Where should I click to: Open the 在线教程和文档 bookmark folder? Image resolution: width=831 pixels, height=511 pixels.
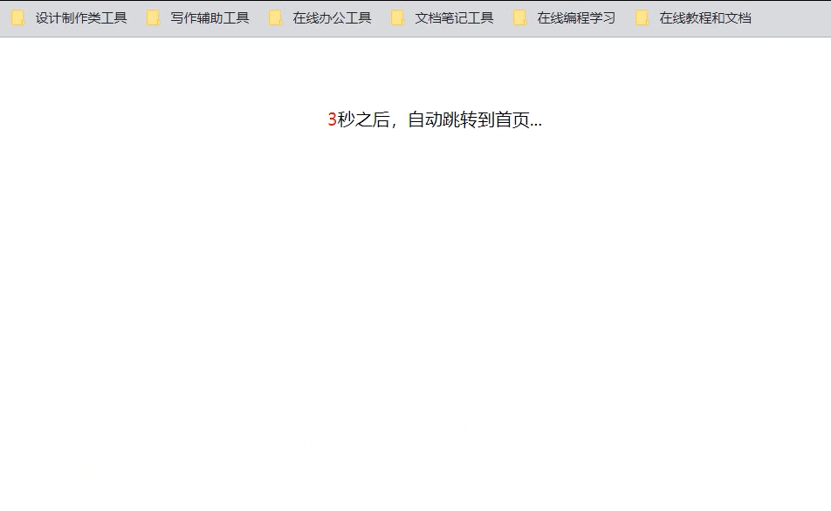click(x=693, y=18)
